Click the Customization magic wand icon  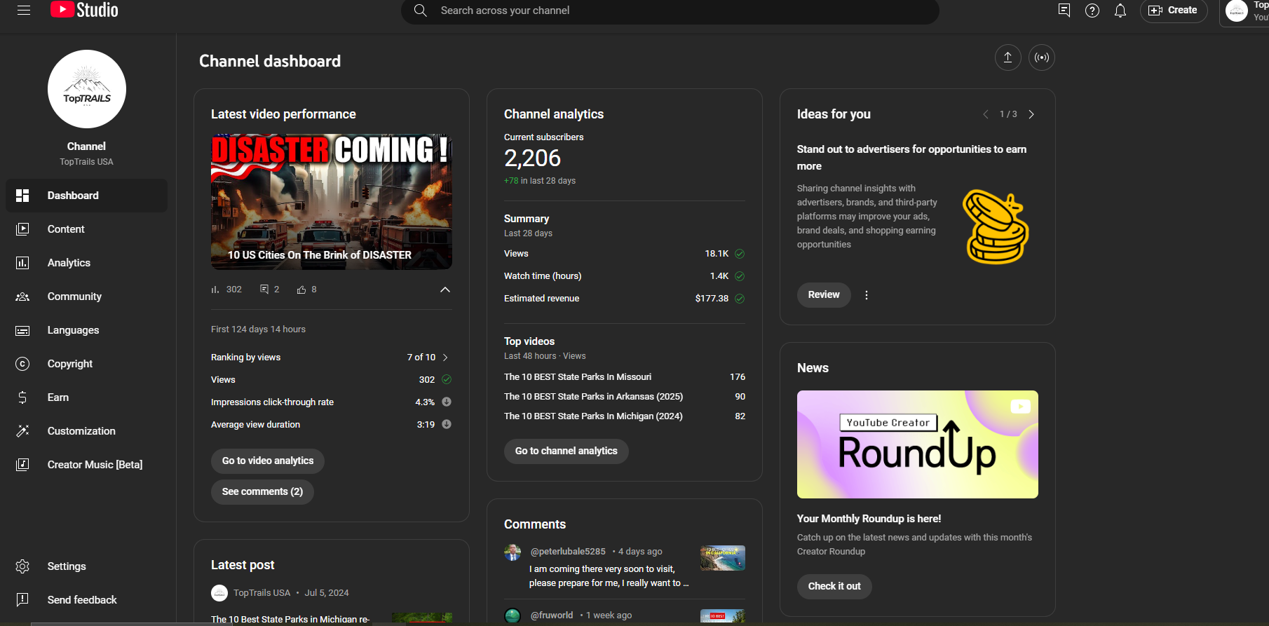click(x=22, y=431)
